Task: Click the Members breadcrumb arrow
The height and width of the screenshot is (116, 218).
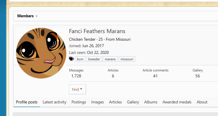Action: click(x=36, y=16)
